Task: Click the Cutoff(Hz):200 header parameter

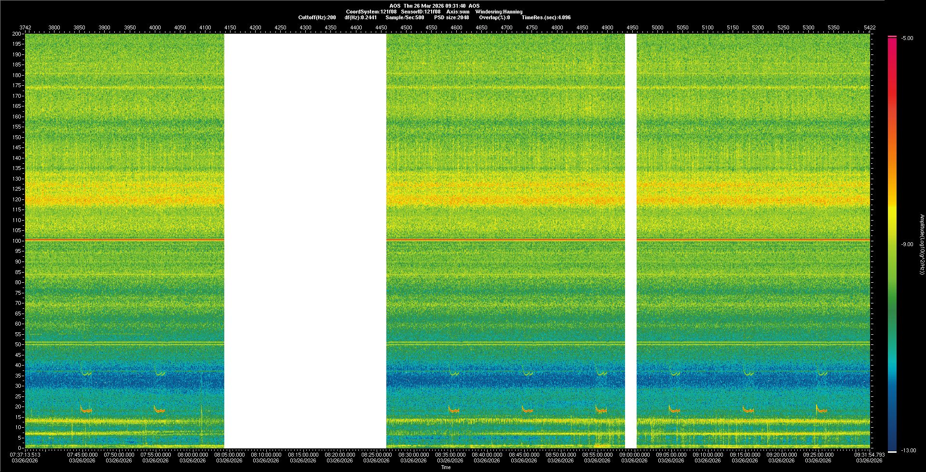Action: point(317,17)
